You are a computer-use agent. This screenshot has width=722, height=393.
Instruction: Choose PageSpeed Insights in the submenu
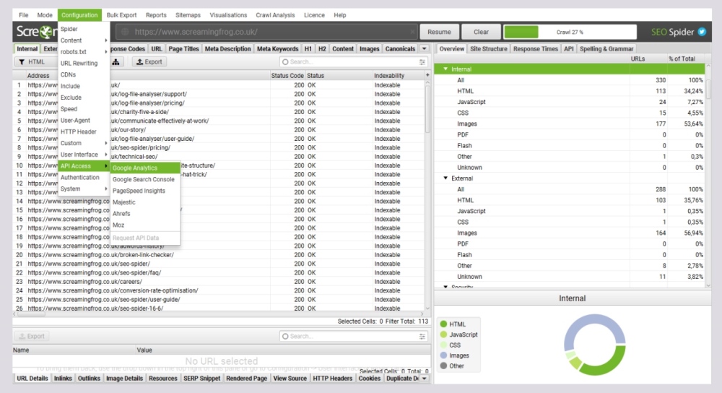[139, 191]
